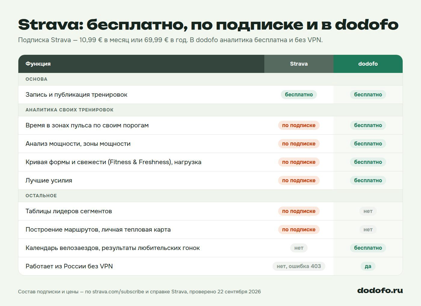The width and height of the screenshot is (421, 306).
Task: Click Strava 'по подписке' badge for Построение маршрутов
Action: coord(299,230)
